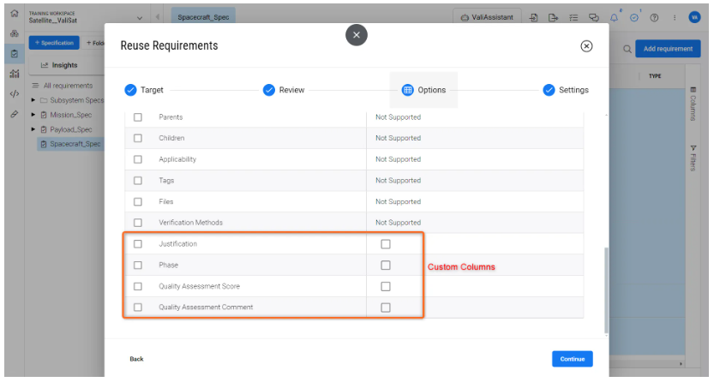The width and height of the screenshot is (714, 382).
Task: Open the help question mark icon
Action: pos(654,17)
